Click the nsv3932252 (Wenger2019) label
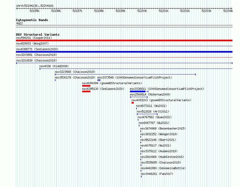This screenshot has height=187, width=240. tap(159, 134)
